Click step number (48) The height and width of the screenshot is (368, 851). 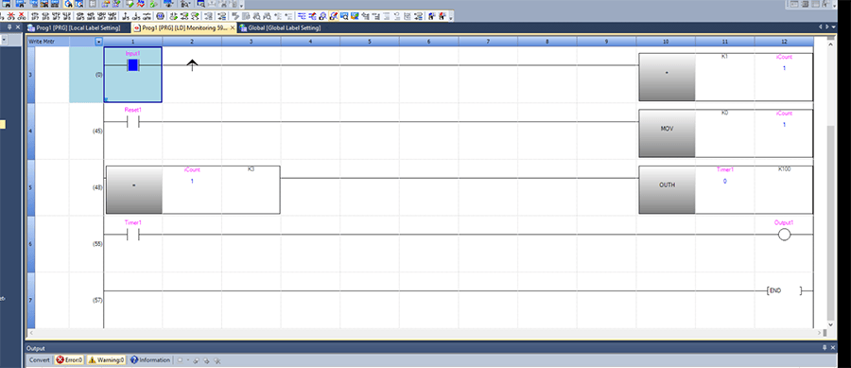point(97,188)
